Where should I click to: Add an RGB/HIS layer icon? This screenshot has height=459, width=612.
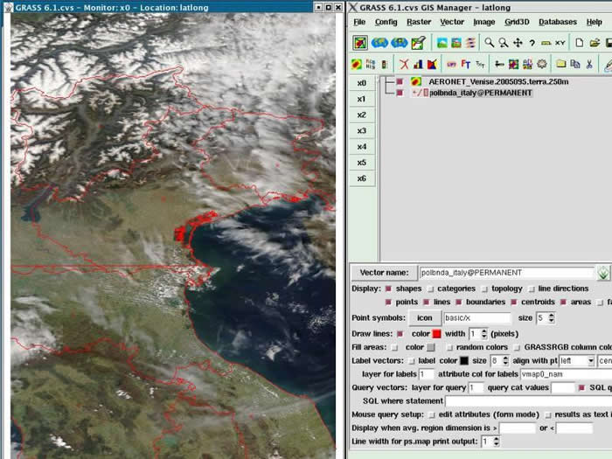(x=371, y=64)
